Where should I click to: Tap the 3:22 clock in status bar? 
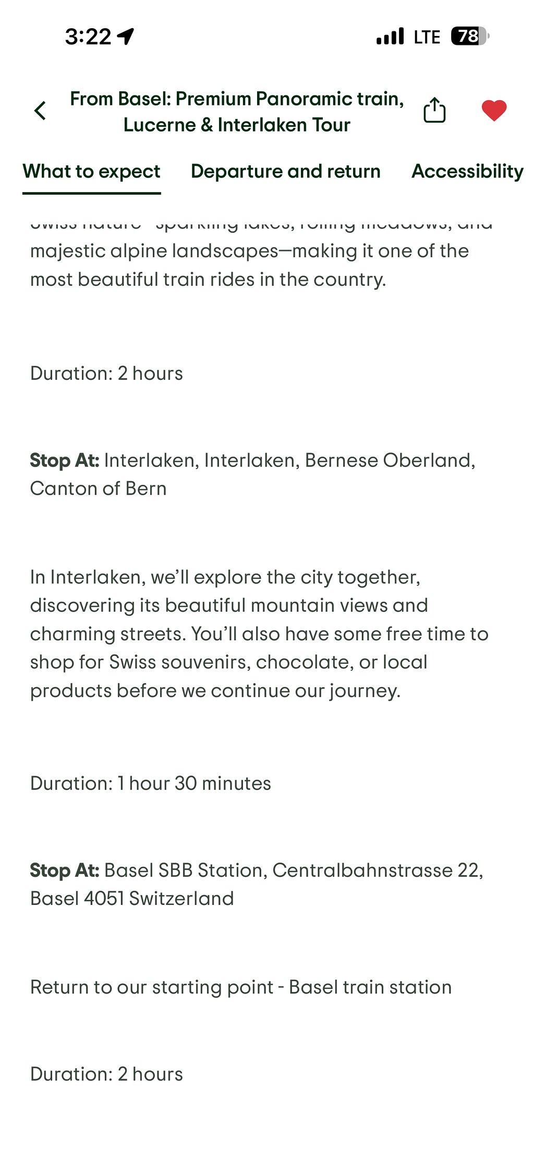click(x=88, y=37)
